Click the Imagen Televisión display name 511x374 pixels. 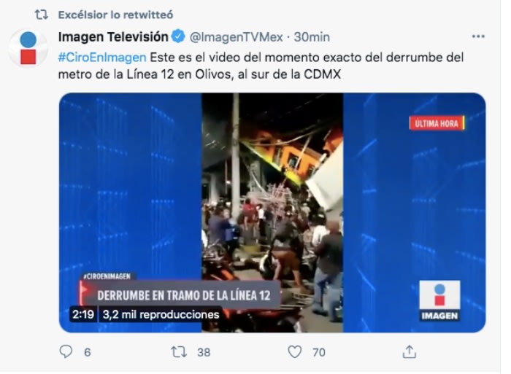[113, 36]
